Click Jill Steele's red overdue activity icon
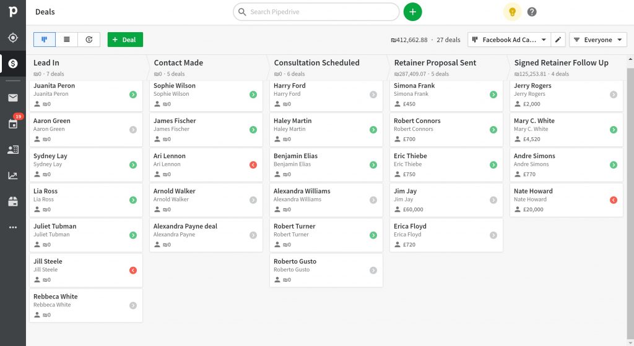634x346 pixels. tap(133, 271)
